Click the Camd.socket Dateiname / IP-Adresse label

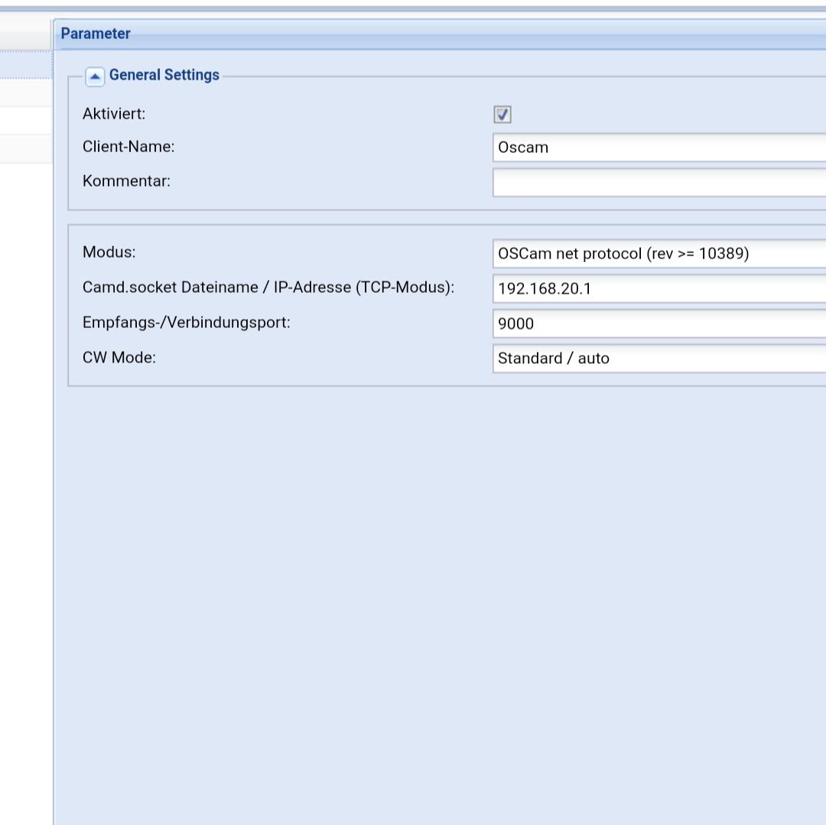268,287
